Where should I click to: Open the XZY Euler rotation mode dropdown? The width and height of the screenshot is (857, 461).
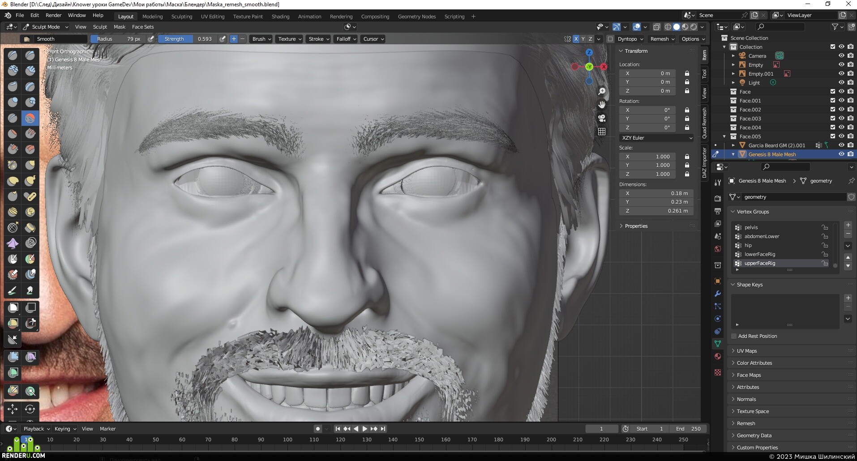pos(657,138)
